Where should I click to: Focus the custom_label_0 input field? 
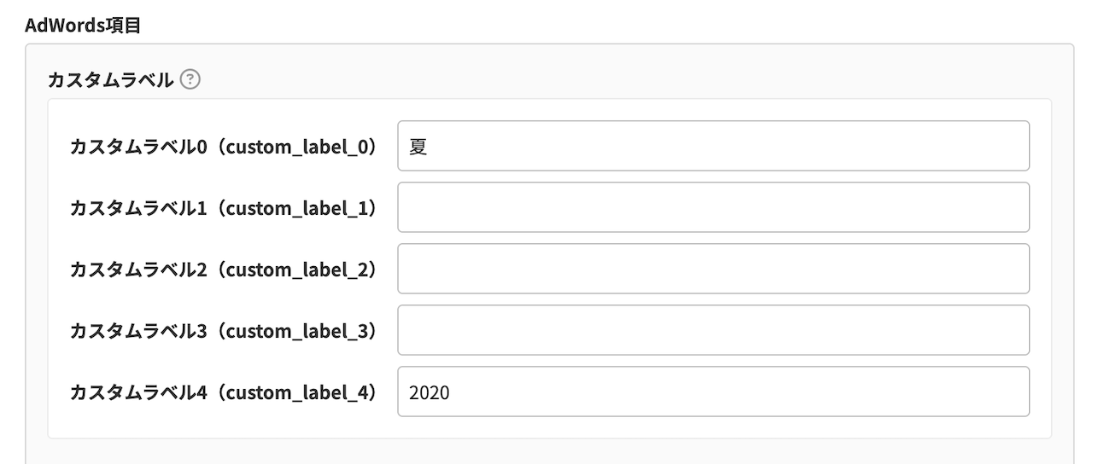click(713, 146)
